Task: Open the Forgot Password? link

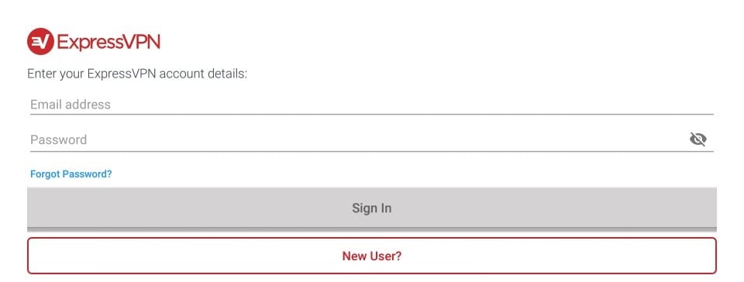Action: coord(71,174)
